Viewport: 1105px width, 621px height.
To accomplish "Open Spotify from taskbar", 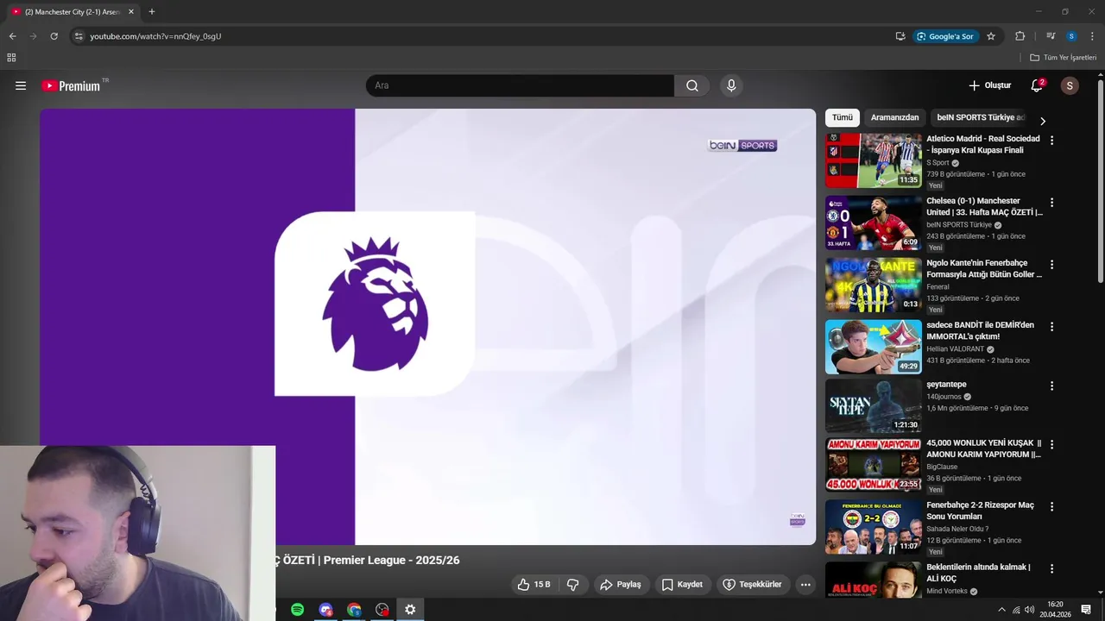I will click(x=297, y=610).
